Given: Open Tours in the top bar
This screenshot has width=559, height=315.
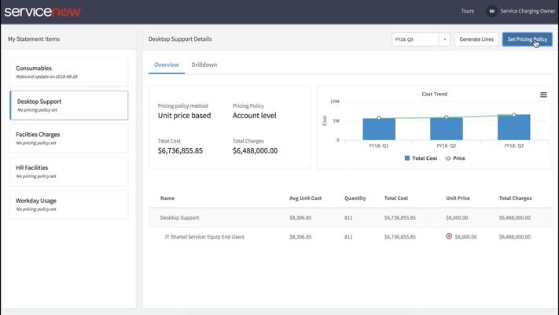Looking at the screenshot, I should tap(467, 11).
